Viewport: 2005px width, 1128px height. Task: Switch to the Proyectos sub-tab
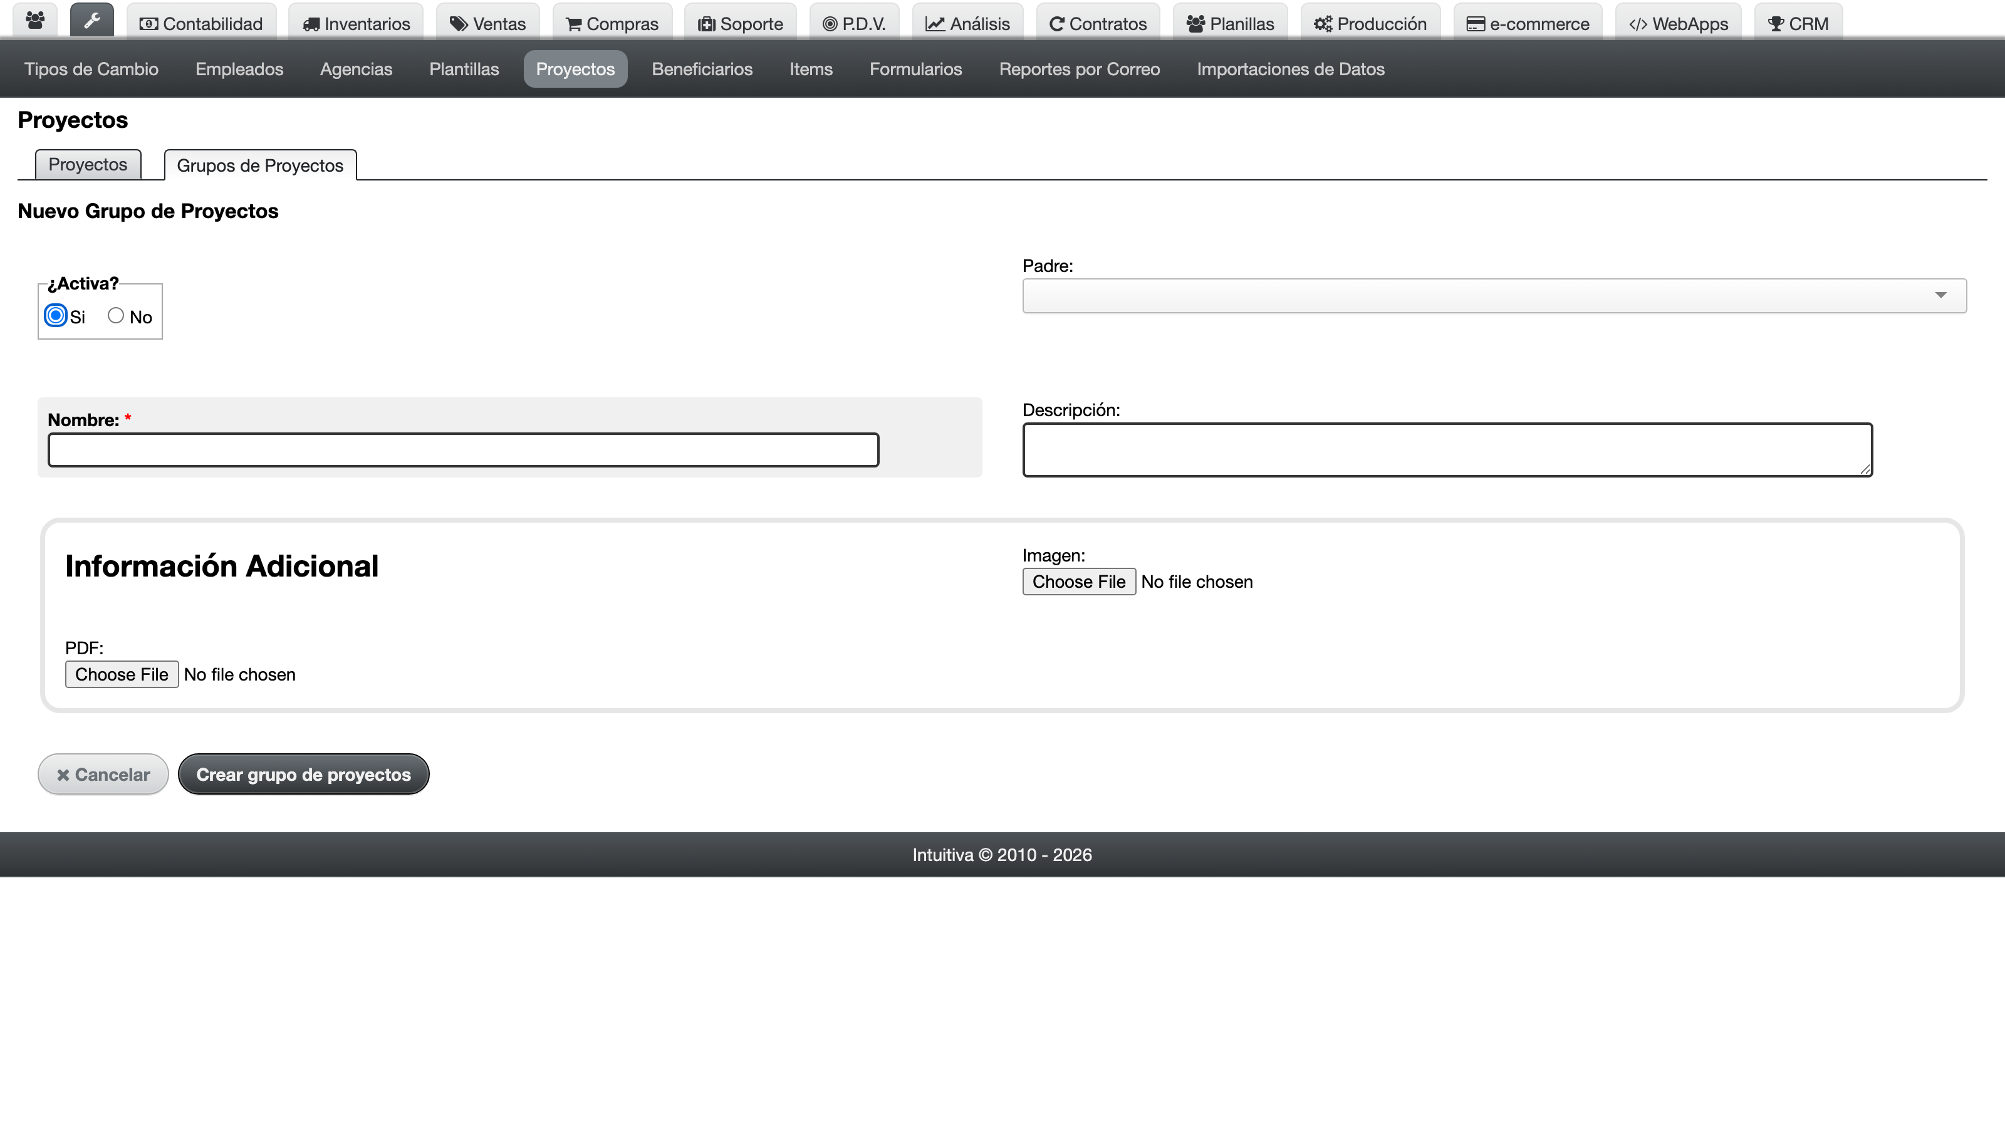88,164
